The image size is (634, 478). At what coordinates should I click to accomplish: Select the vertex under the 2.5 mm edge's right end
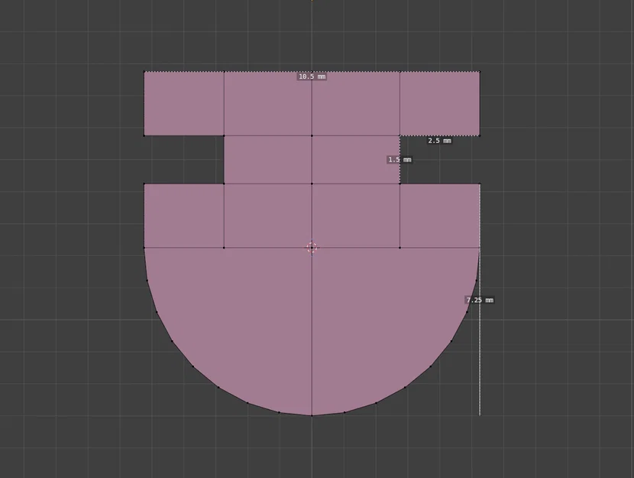click(x=480, y=135)
